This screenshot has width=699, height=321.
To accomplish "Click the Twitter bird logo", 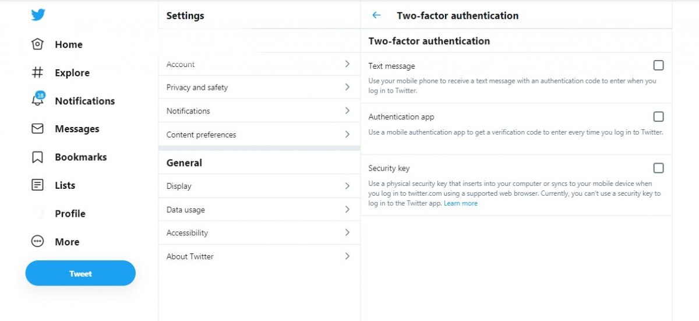I will 38,15.
